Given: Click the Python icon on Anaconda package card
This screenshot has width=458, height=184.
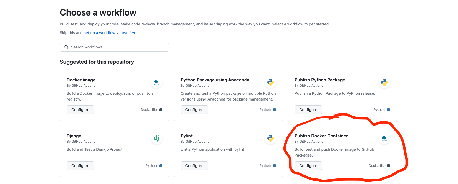Looking at the screenshot, I should [270, 82].
